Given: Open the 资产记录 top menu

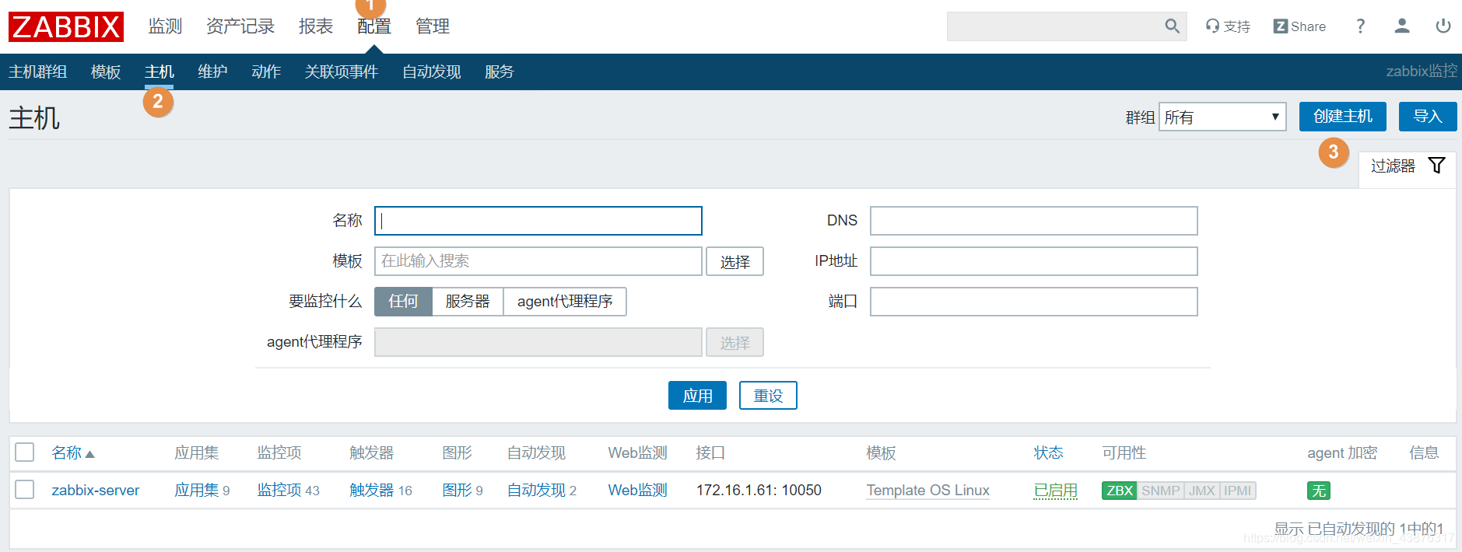Looking at the screenshot, I should [240, 26].
